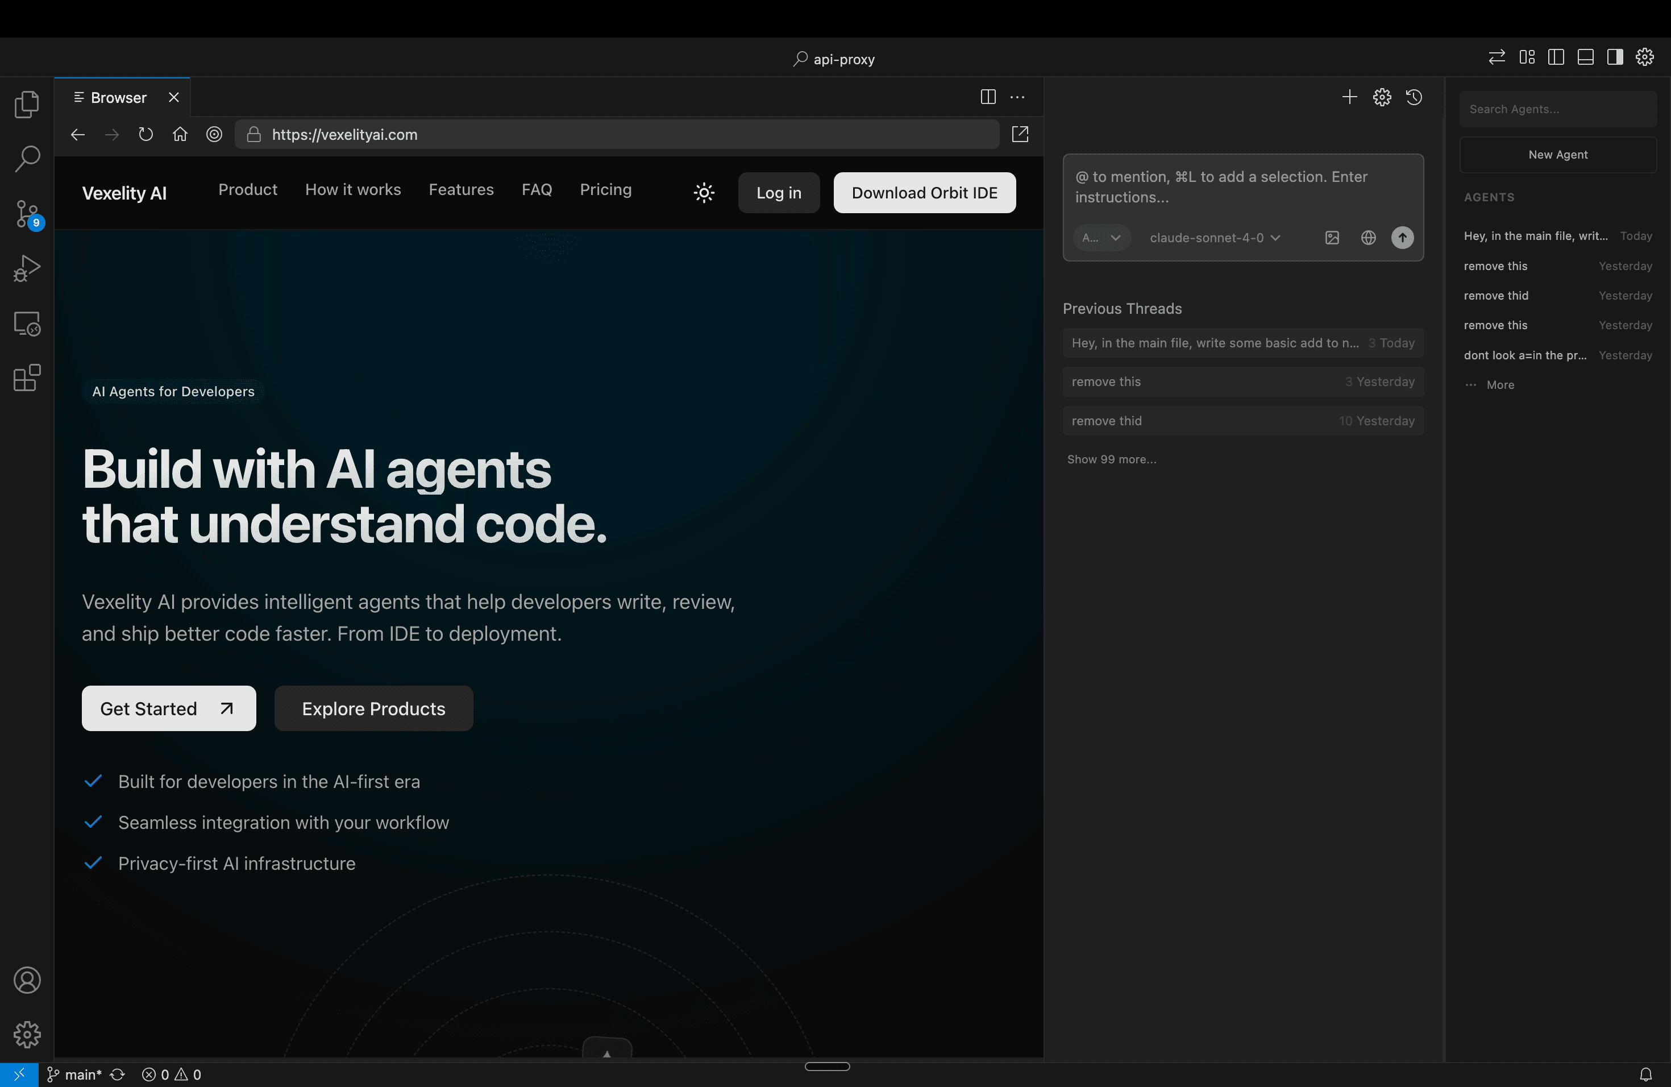
Task: Select the Run and Debug icon
Action: tap(27, 268)
